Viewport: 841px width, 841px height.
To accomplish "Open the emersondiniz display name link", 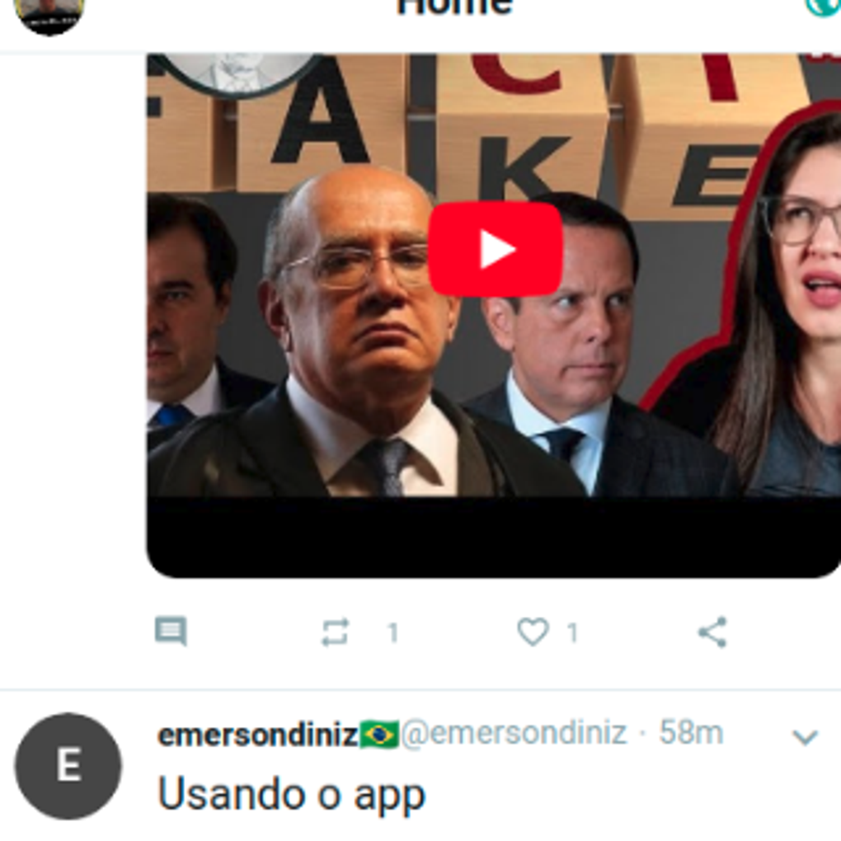I will (257, 735).
